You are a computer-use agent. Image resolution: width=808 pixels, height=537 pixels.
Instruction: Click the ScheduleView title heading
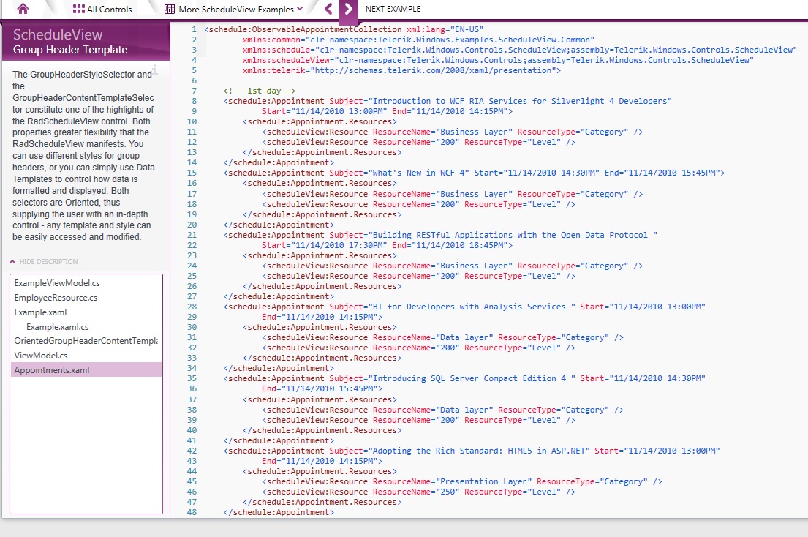pos(58,34)
